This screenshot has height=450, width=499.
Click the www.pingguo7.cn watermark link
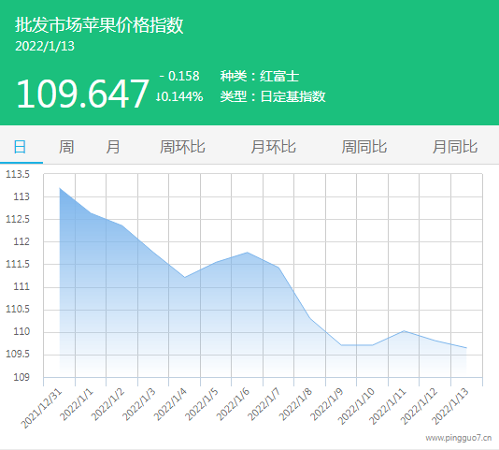tap(459, 438)
